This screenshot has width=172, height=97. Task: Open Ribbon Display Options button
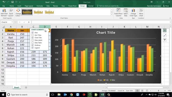[x=152, y=2]
